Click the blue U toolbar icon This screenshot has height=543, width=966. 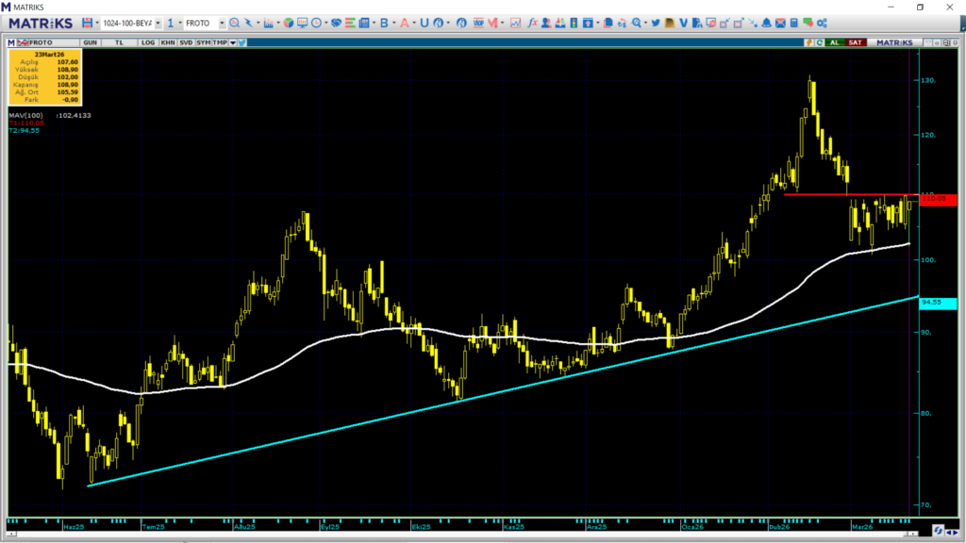click(x=424, y=23)
